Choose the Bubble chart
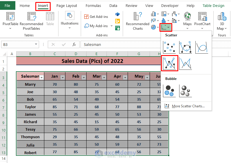Screen dimensions: 231x163 tap(169, 91)
